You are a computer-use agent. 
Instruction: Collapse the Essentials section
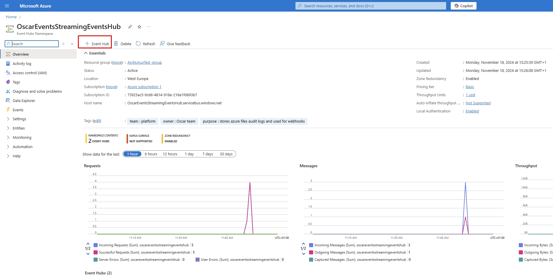click(x=95, y=53)
